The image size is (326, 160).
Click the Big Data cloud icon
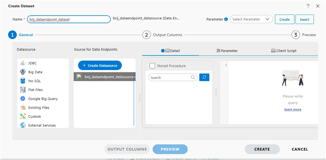[x=23, y=72]
